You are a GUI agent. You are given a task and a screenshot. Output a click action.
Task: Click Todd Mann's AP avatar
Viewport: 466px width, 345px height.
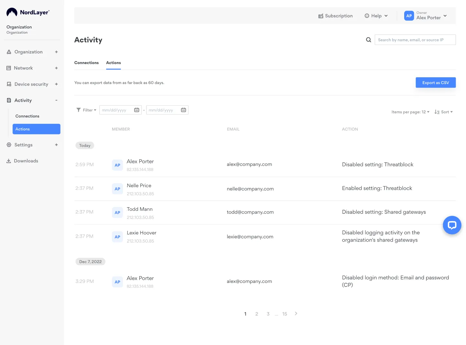(x=117, y=212)
